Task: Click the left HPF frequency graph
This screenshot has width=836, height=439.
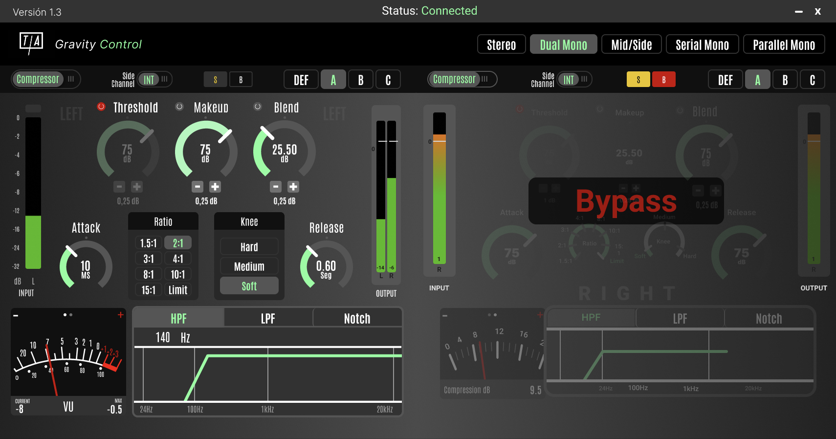Action: click(x=268, y=374)
